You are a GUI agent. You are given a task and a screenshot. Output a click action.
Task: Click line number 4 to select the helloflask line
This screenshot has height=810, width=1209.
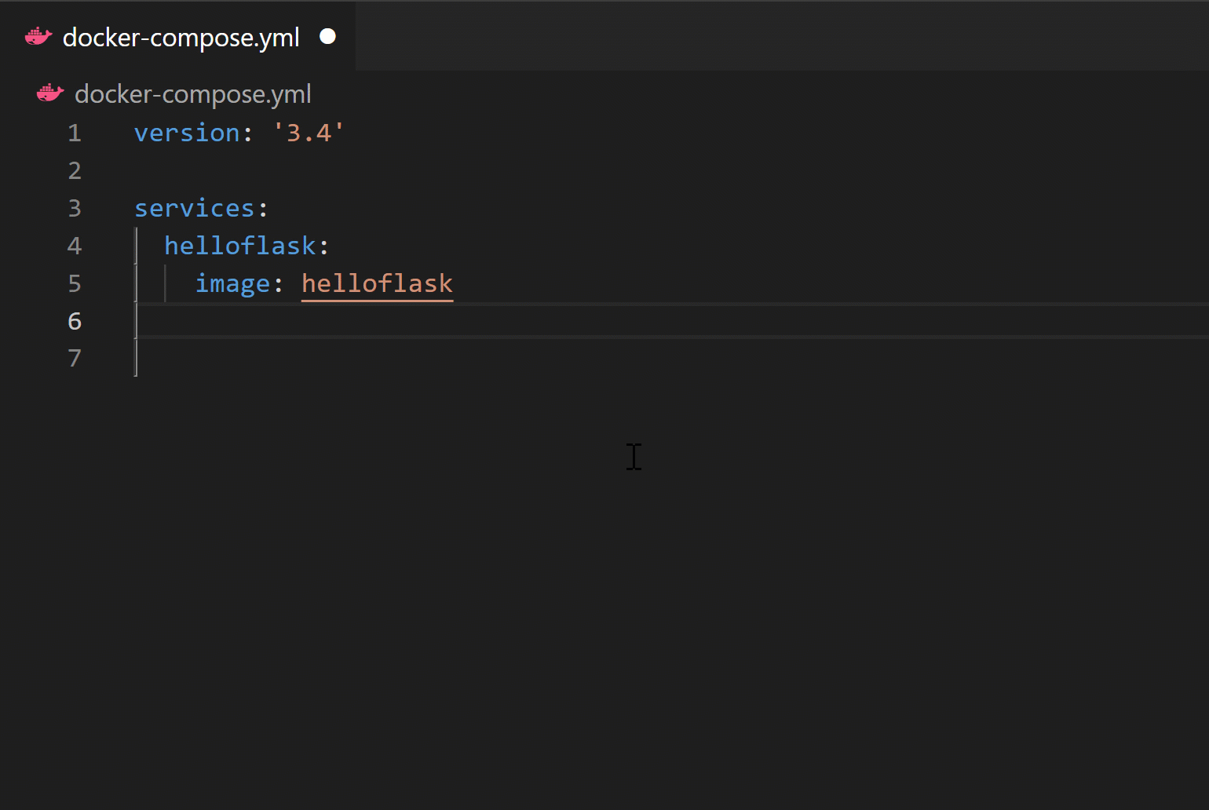74,246
